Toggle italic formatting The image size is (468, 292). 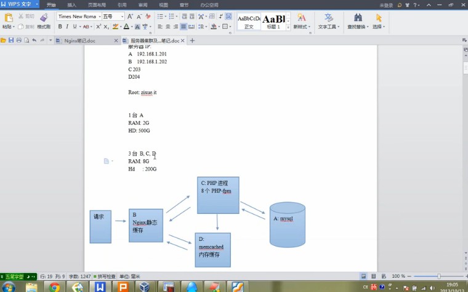(x=67, y=26)
